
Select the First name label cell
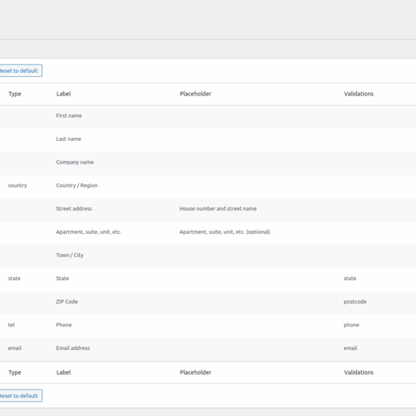(x=69, y=116)
